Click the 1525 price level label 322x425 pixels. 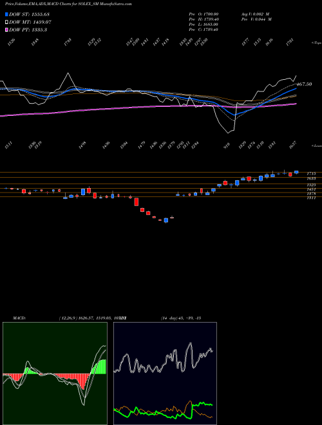tap(311, 185)
